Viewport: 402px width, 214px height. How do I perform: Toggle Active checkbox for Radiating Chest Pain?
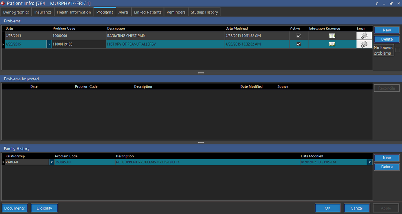[x=299, y=35]
